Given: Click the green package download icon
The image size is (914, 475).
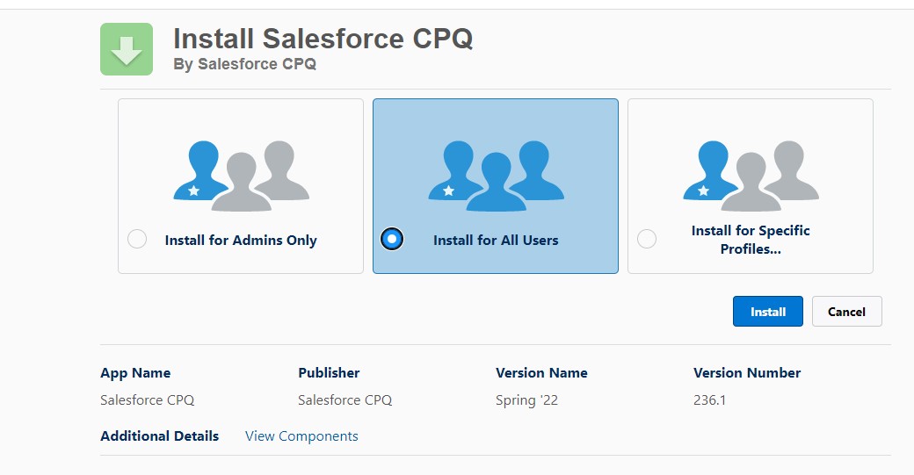Looking at the screenshot, I should coord(127,49).
